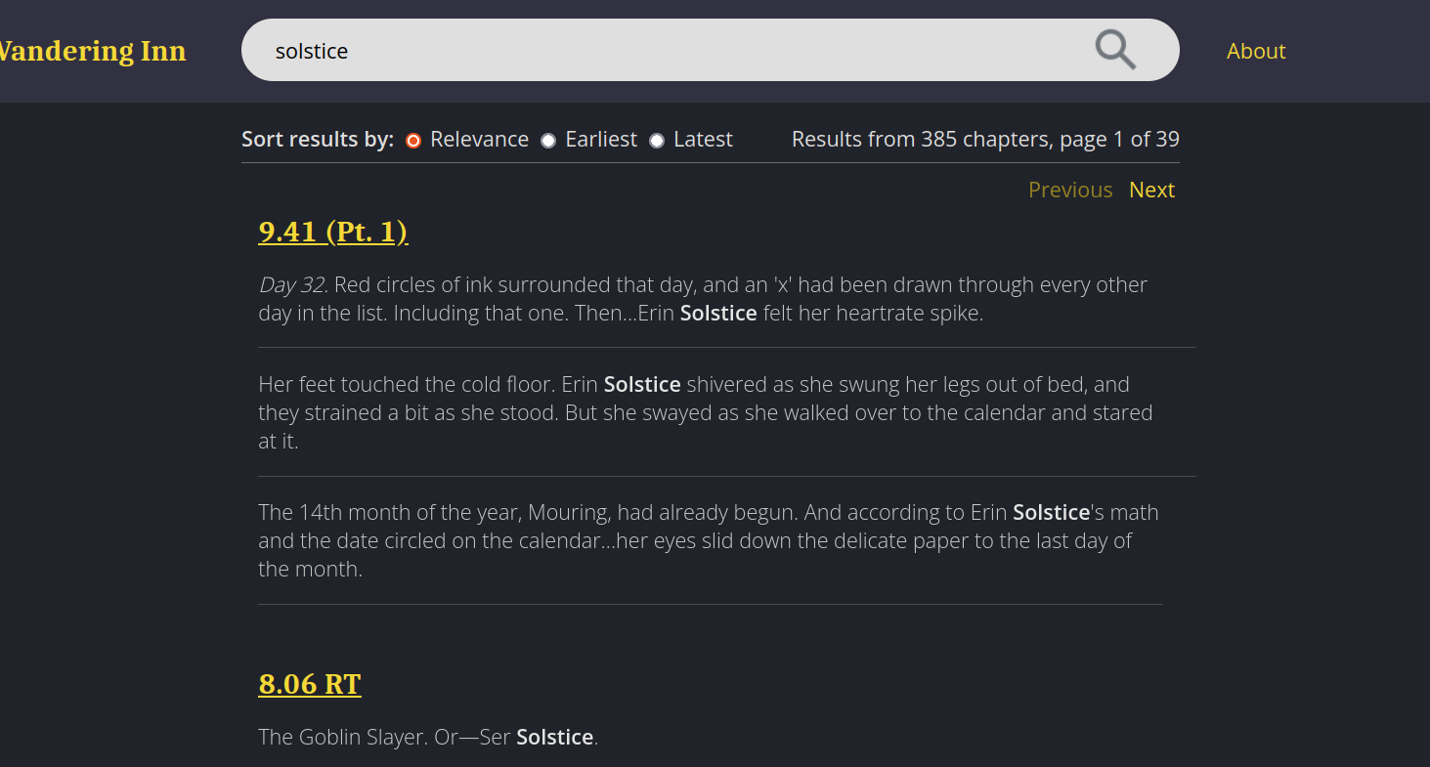
Task: Open chapter 8.06 RT link
Action: click(310, 683)
